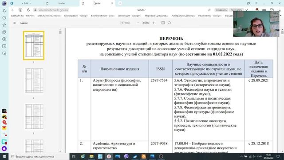Open the browser downloads arrow
Screen dimensions: 284x160
280,10
